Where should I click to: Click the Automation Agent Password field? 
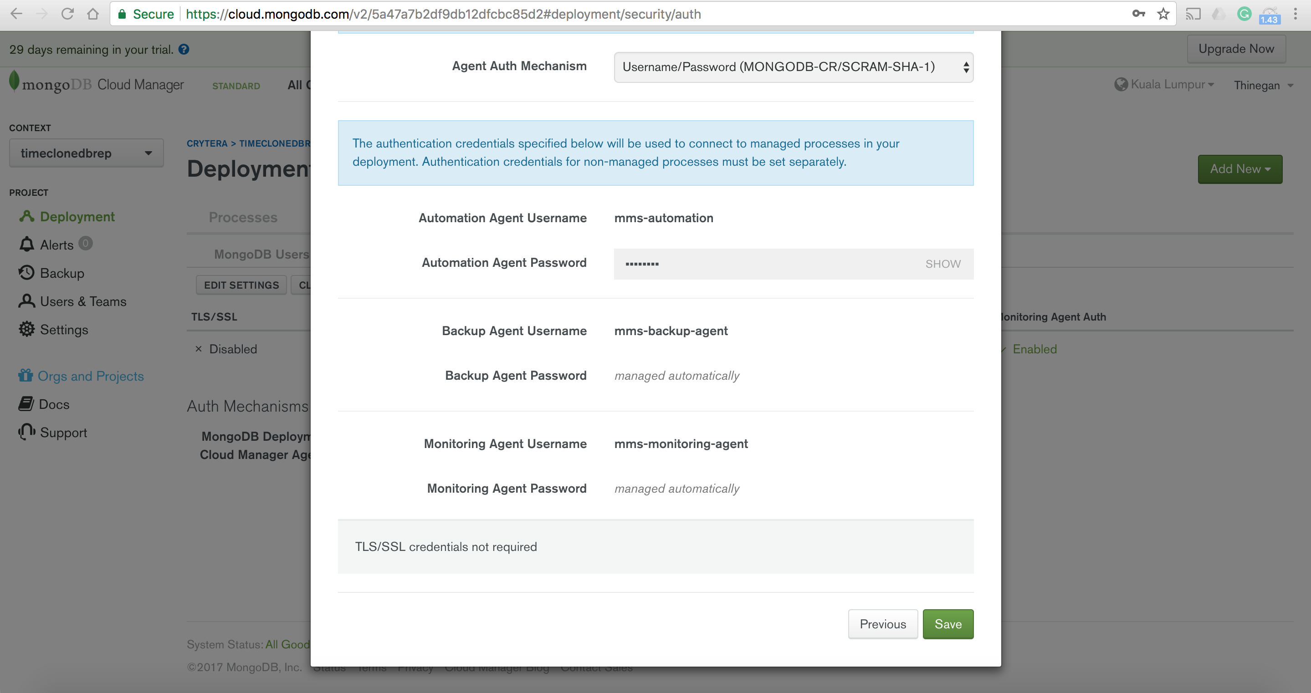coord(794,264)
